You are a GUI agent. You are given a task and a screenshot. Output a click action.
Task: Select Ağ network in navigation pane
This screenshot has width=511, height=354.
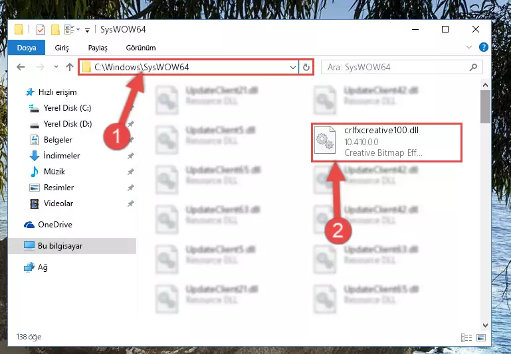(x=43, y=267)
